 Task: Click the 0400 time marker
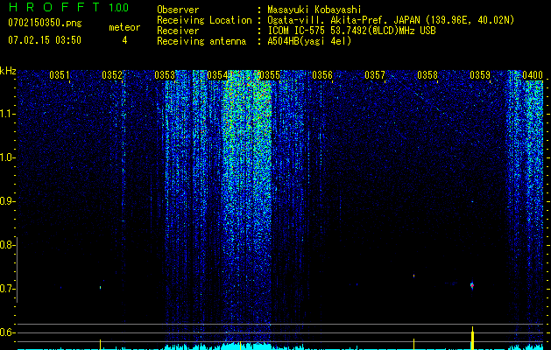533,75
